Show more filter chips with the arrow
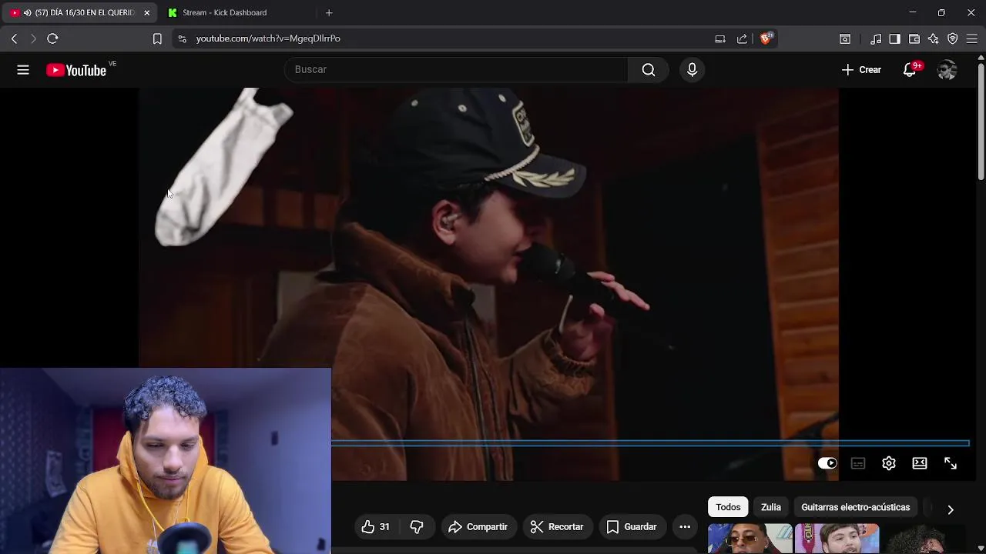The image size is (986, 554). tap(951, 509)
